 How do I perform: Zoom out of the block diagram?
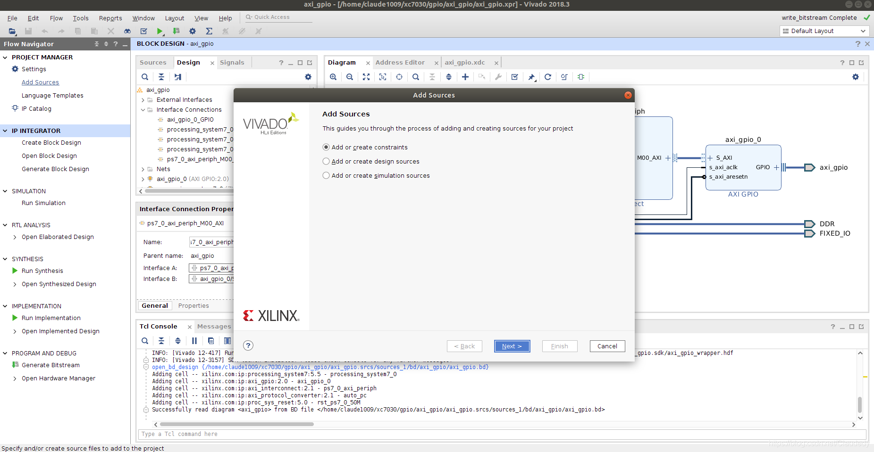point(350,77)
